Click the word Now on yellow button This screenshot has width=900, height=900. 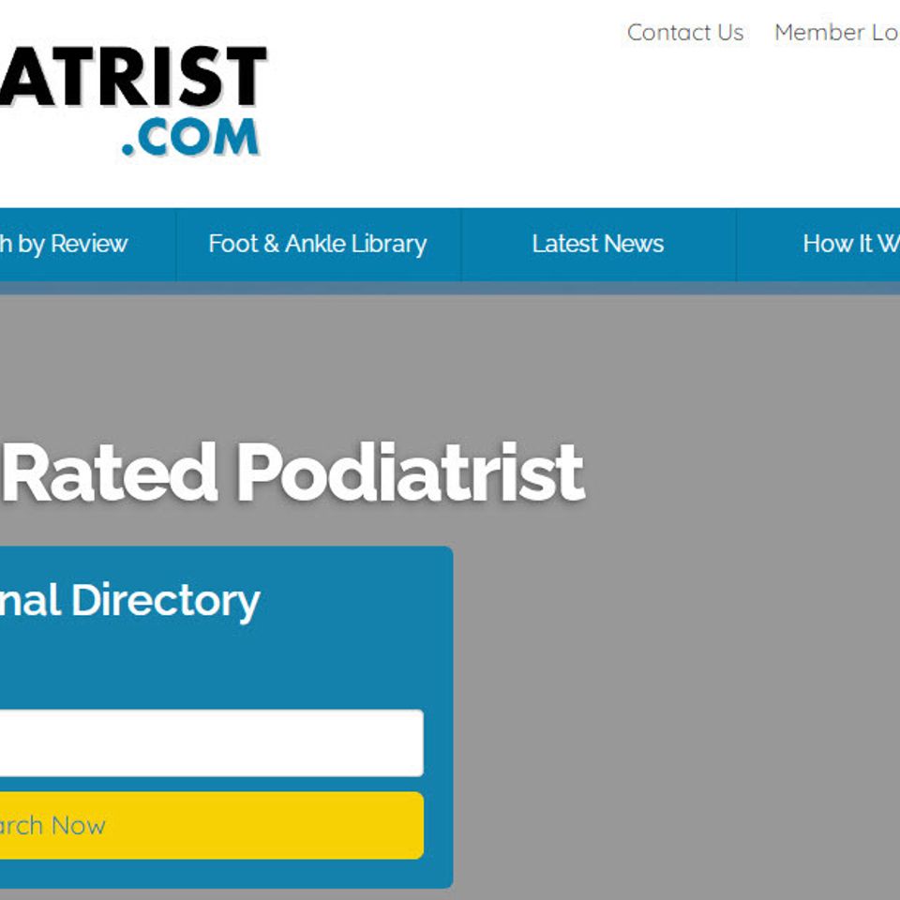(x=78, y=825)
